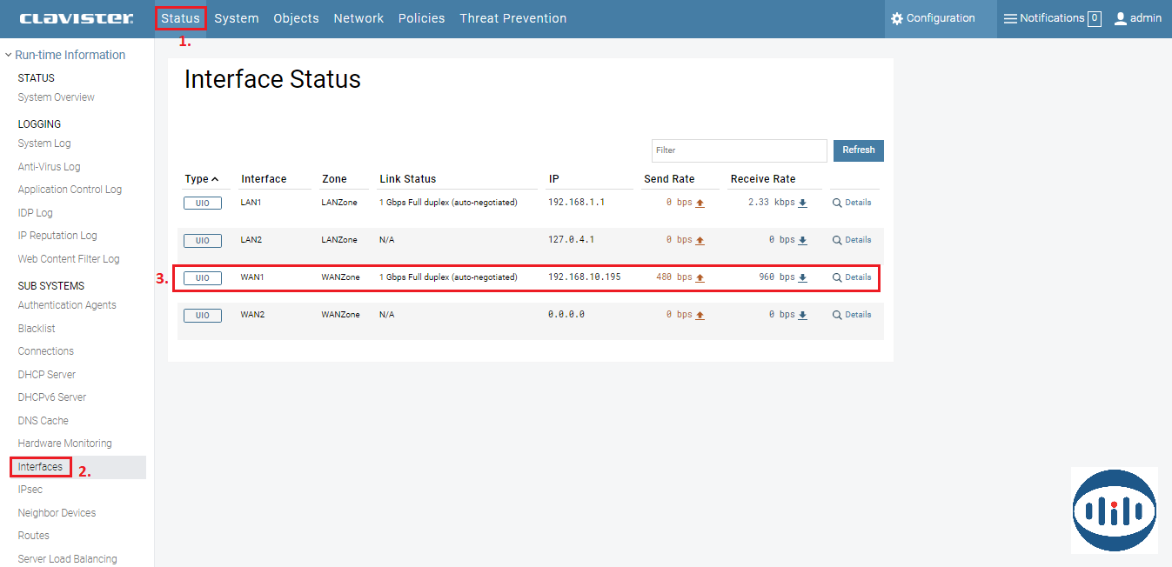Open the Notifications hamburger icon
1172x567 pixels.
[x=1010, y=18]
